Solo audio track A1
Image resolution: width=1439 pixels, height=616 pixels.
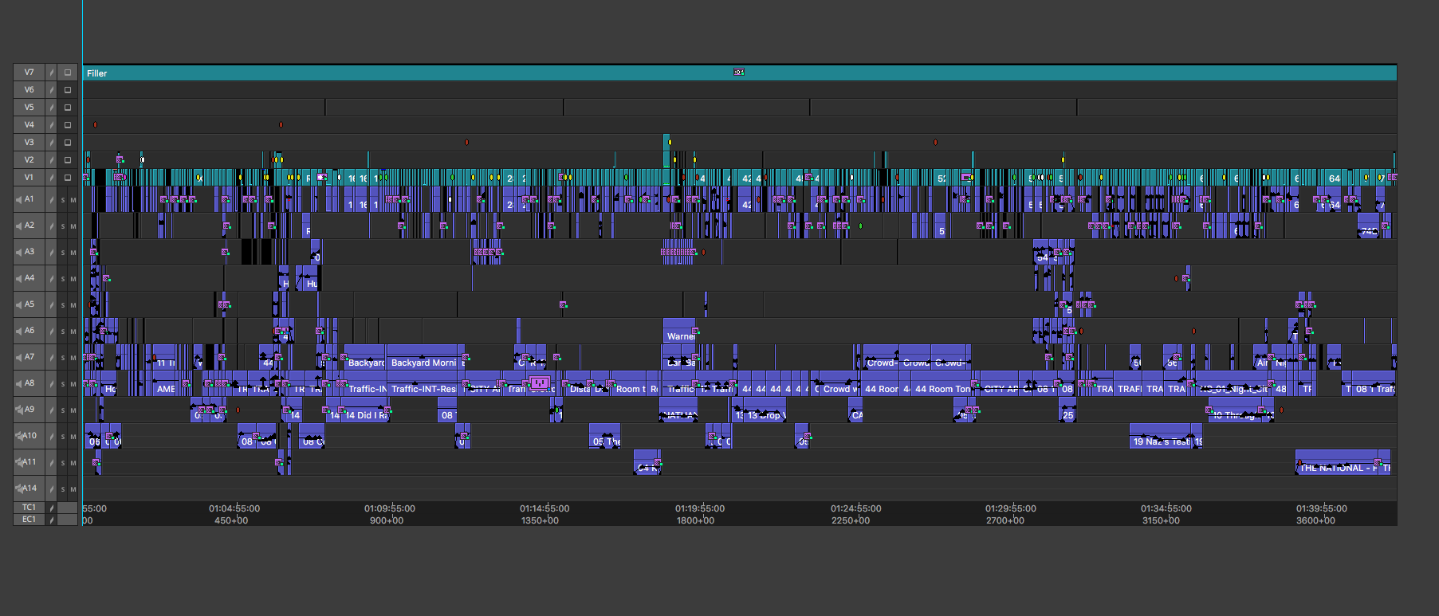pyautogui.click(x=63, y=200)
